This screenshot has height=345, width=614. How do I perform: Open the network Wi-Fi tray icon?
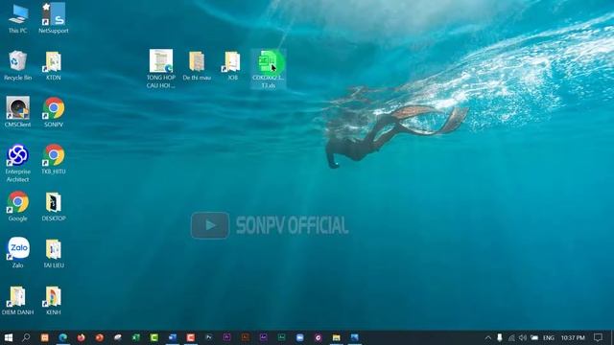point(511,337)
